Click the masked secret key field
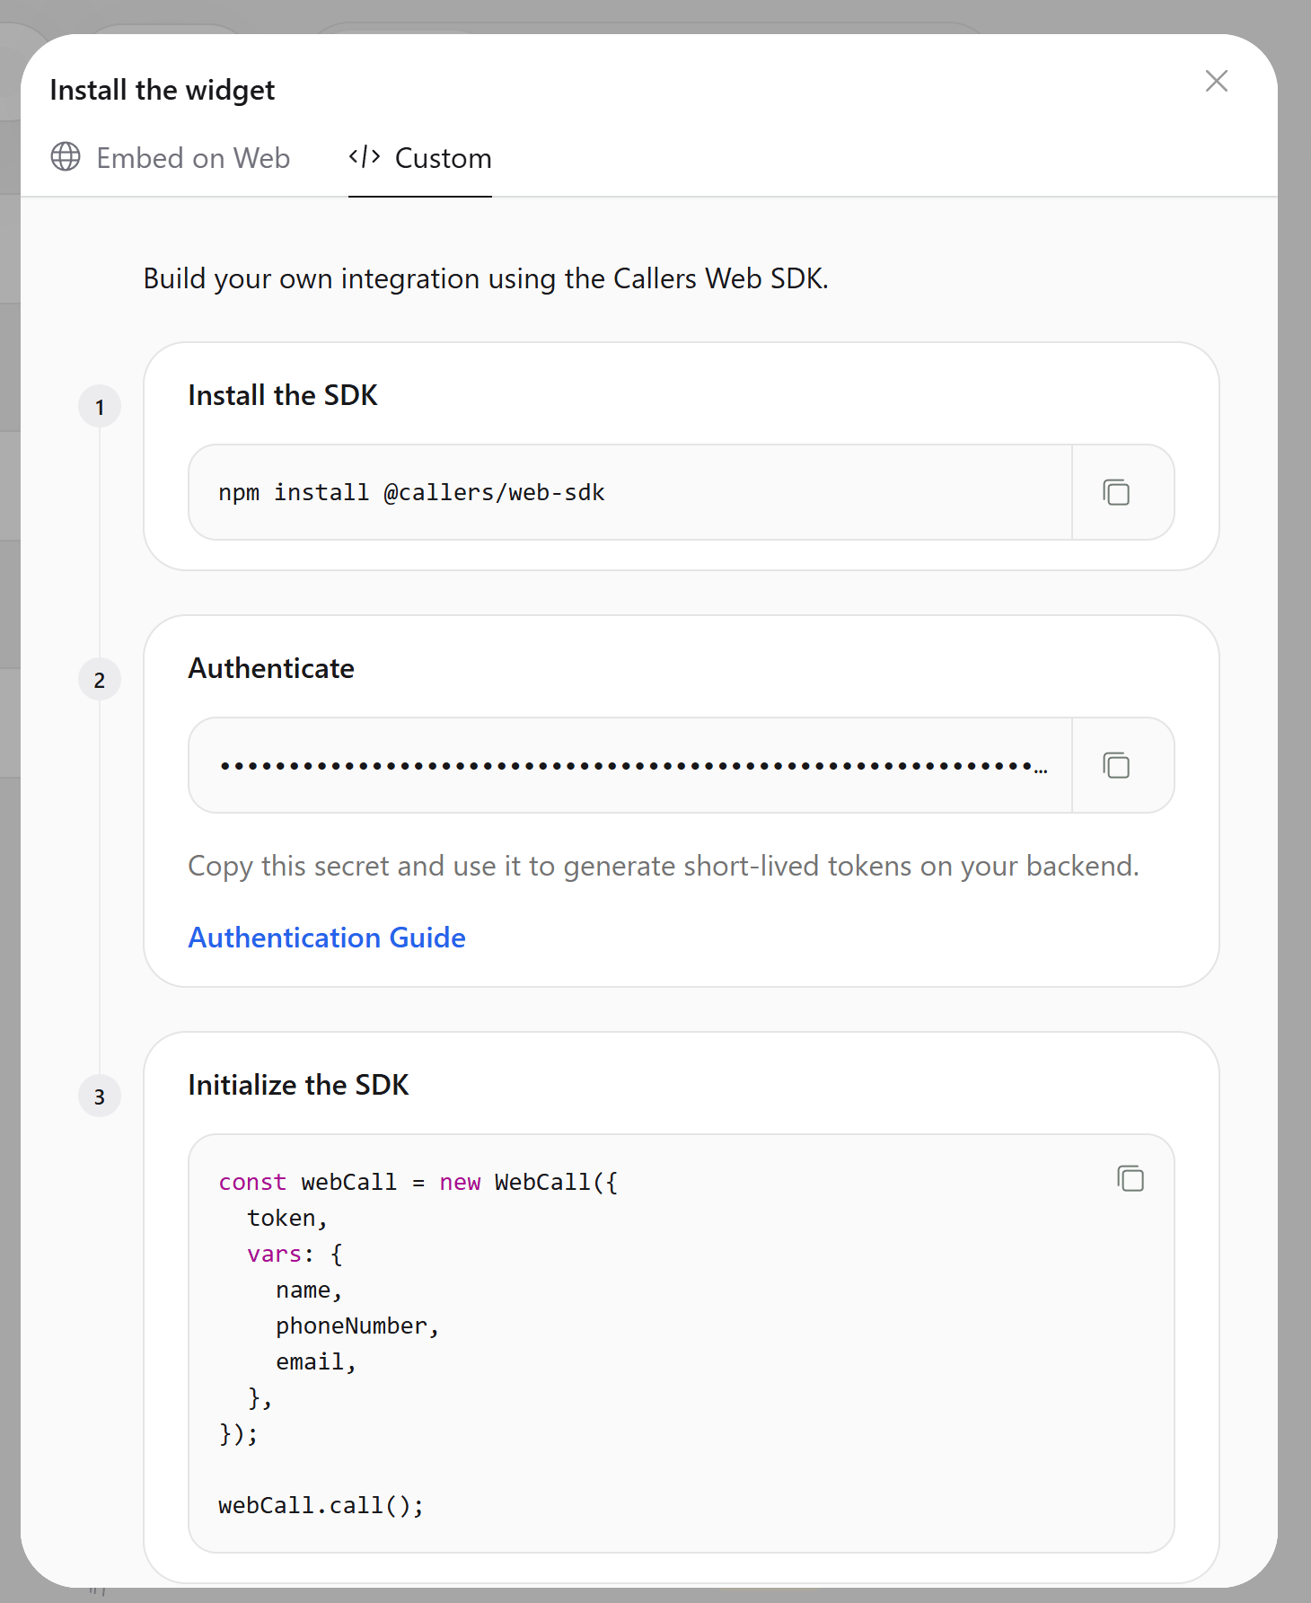The width and height of the screenshot is (1311, 1603). pos(630,765)
